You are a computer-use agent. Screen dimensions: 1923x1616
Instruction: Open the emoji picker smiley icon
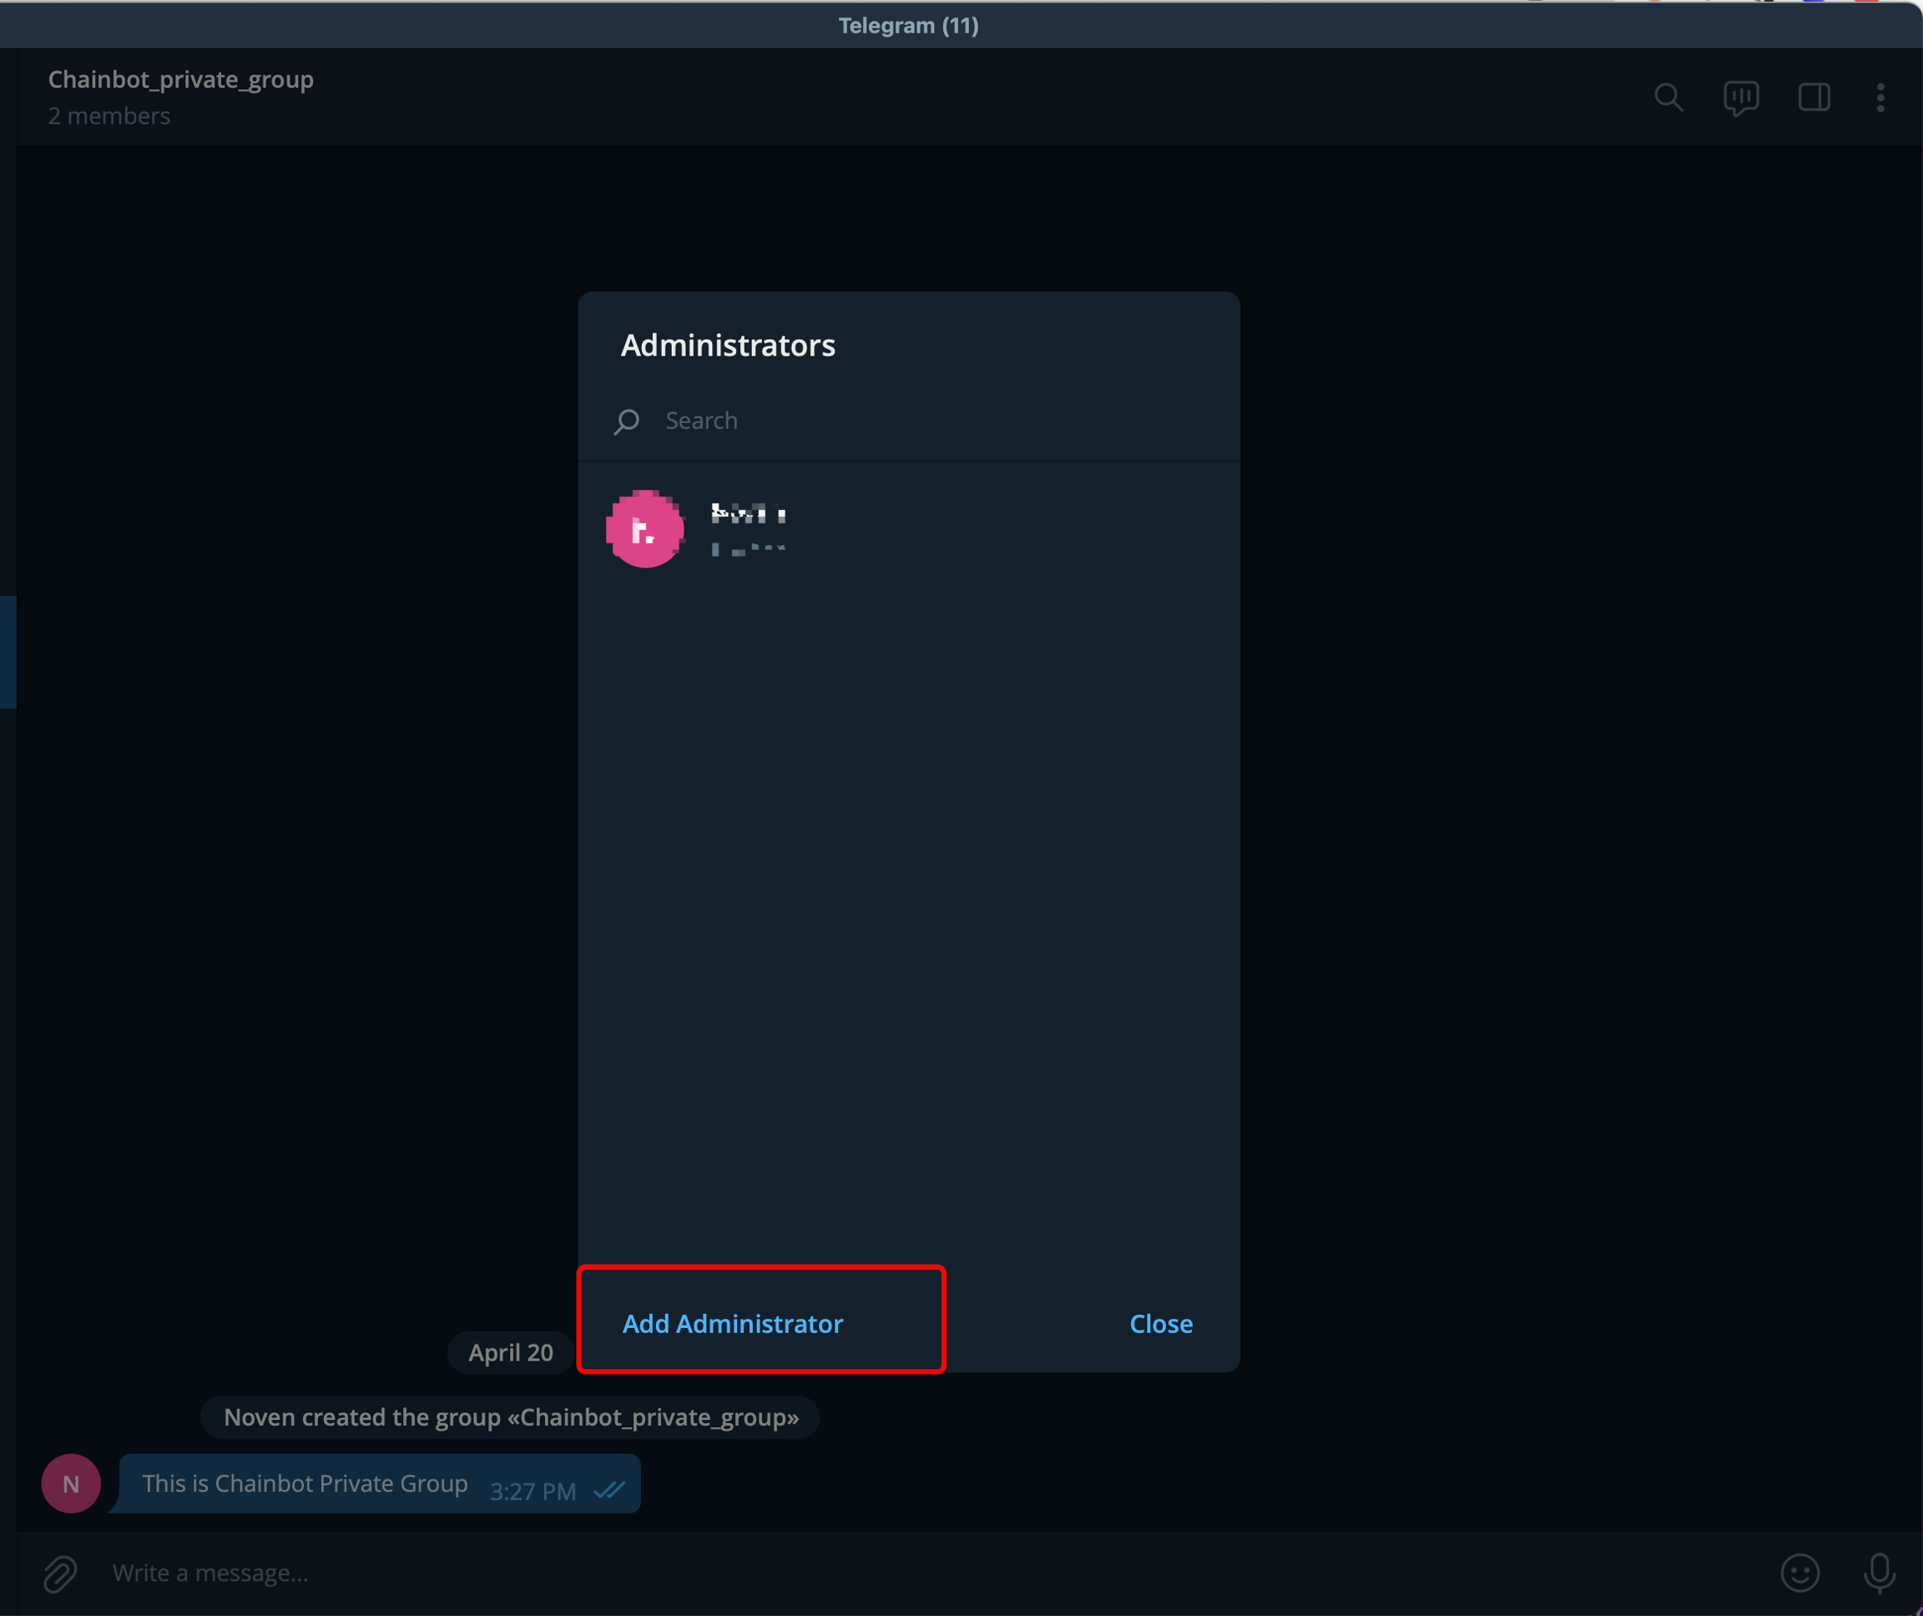1799,1573
